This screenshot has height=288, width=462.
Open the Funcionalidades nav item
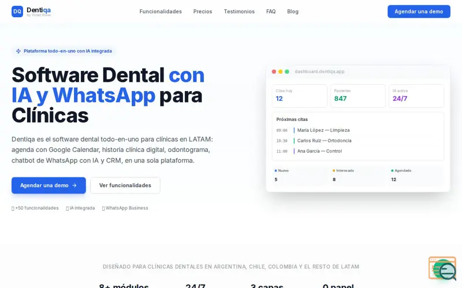(x=161, y=12)
